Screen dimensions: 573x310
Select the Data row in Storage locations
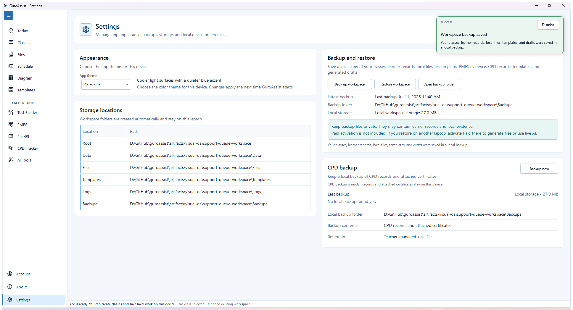(195, 155)
